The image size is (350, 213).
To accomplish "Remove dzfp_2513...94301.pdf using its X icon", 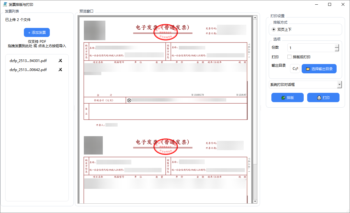I will pos(60,61).
